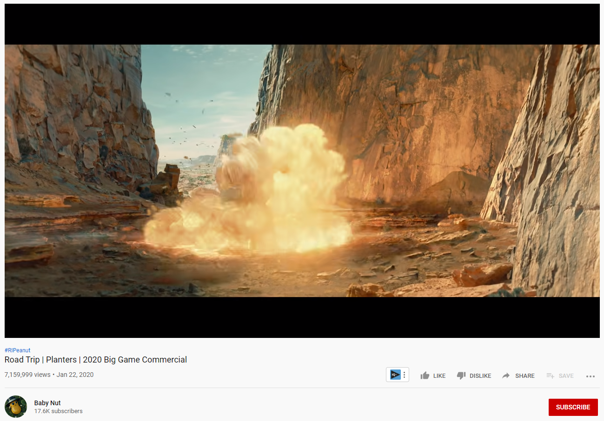Click the Share arrow icon

pos(506,376)
